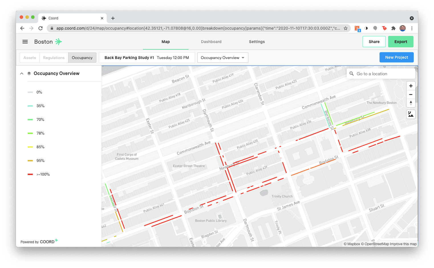This screenshot has height=268, width=434.
Task: Click the dark mode half-circle extension icon
Action: 366,28
